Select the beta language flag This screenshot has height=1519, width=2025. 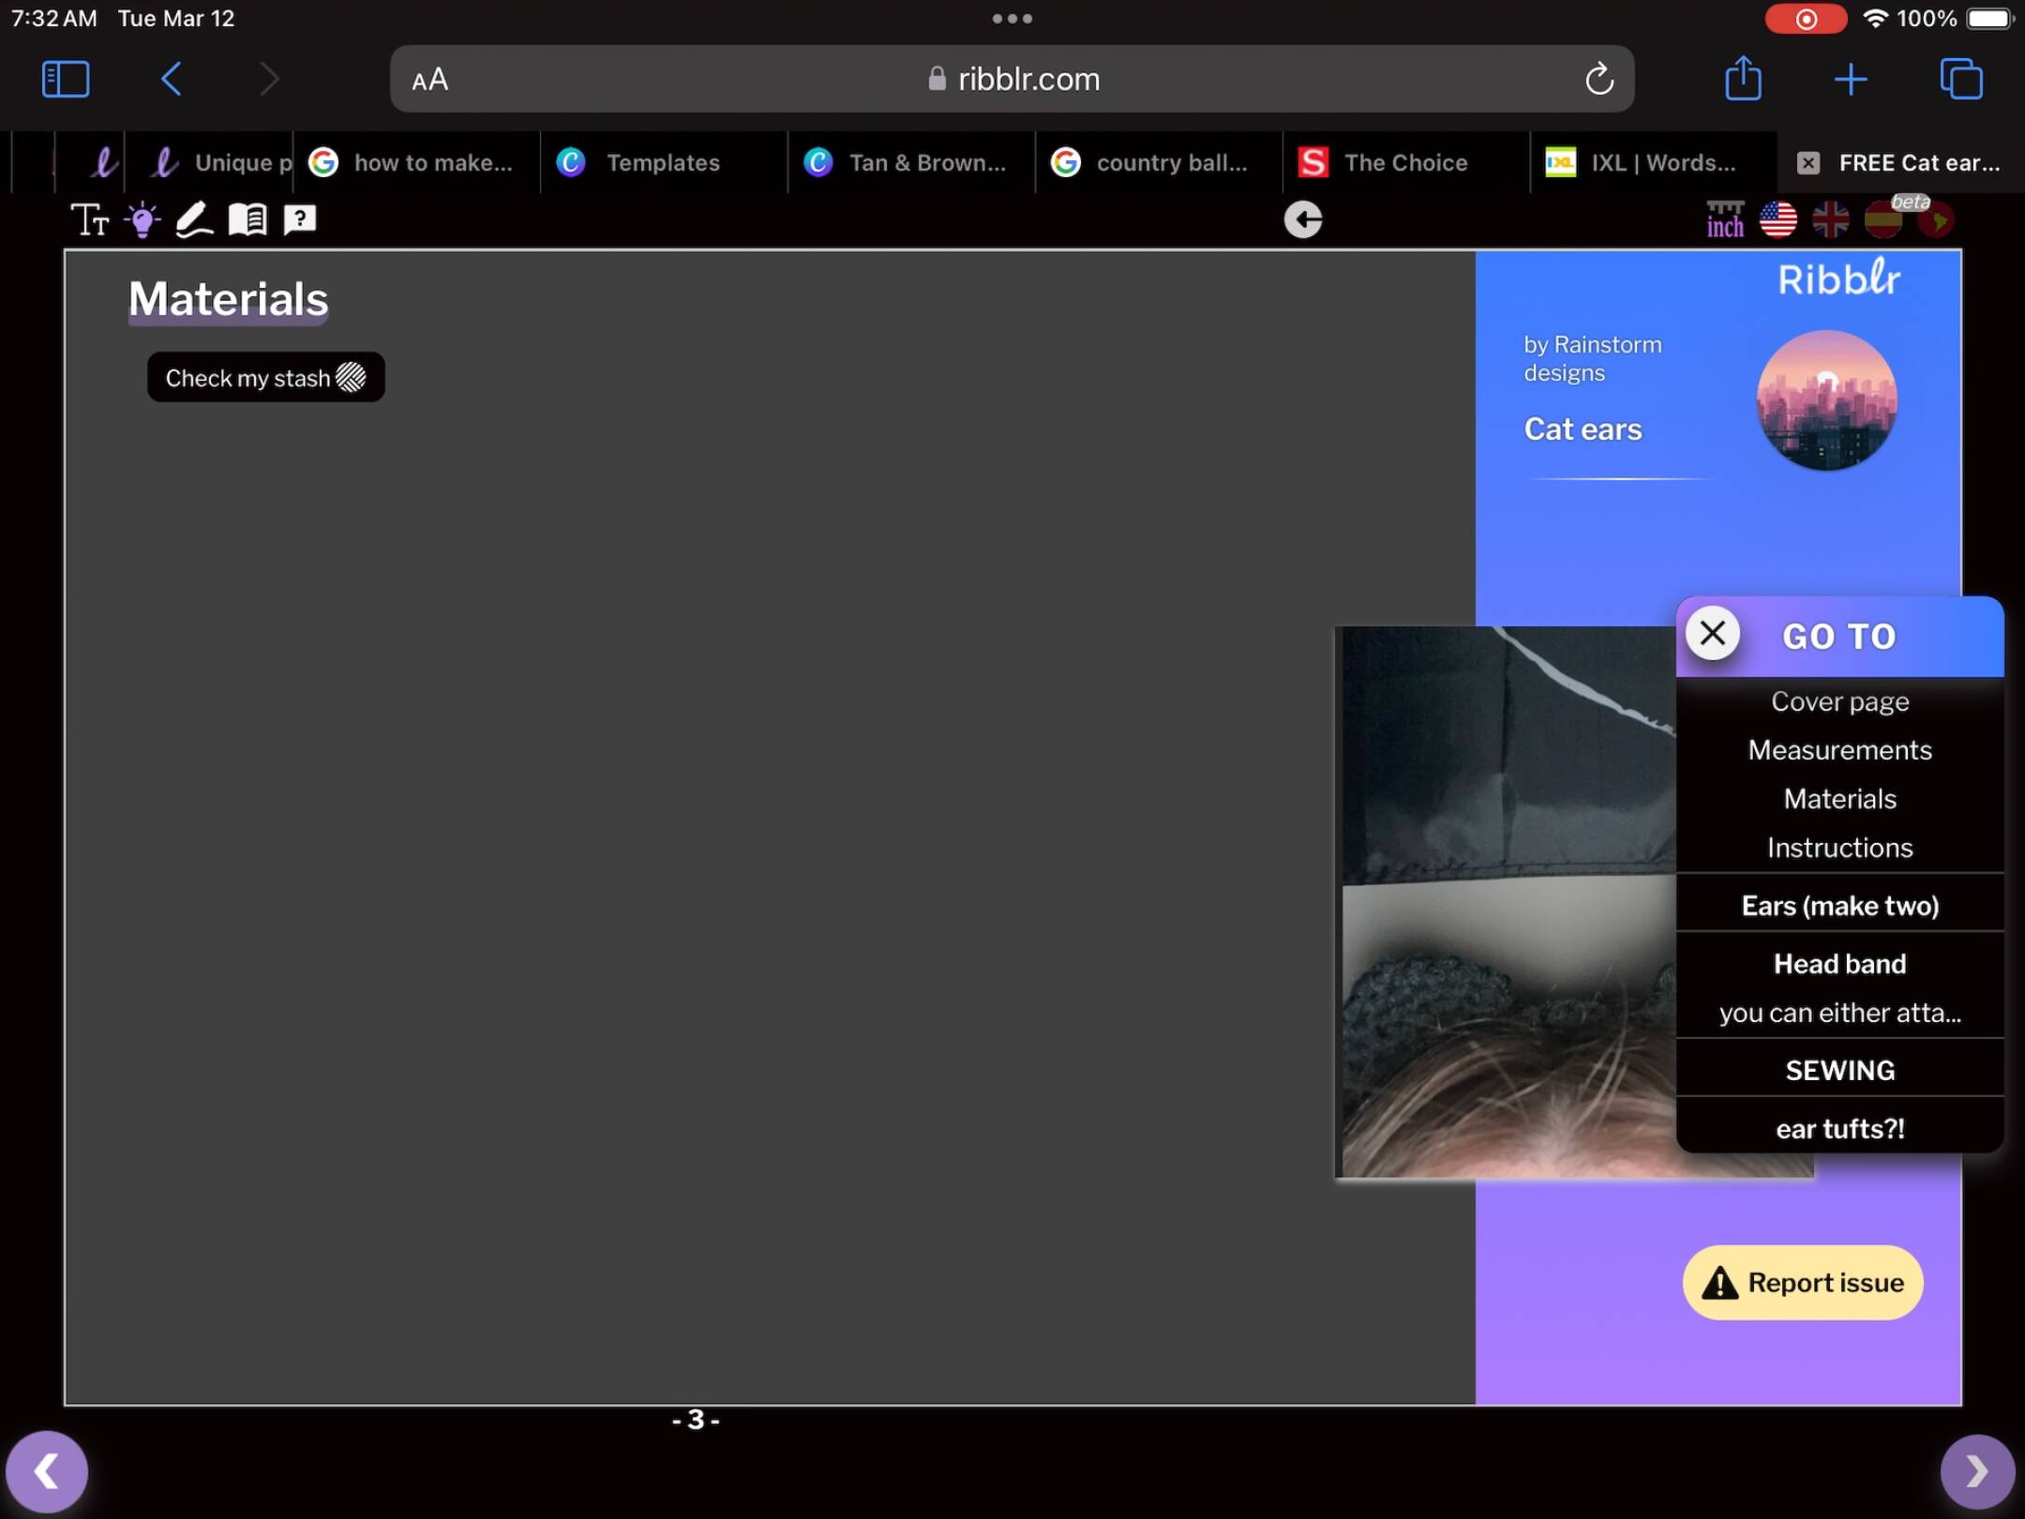click(1935, 219)
